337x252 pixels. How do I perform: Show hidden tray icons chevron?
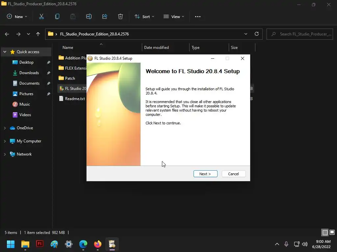click(x=277, y=244)
